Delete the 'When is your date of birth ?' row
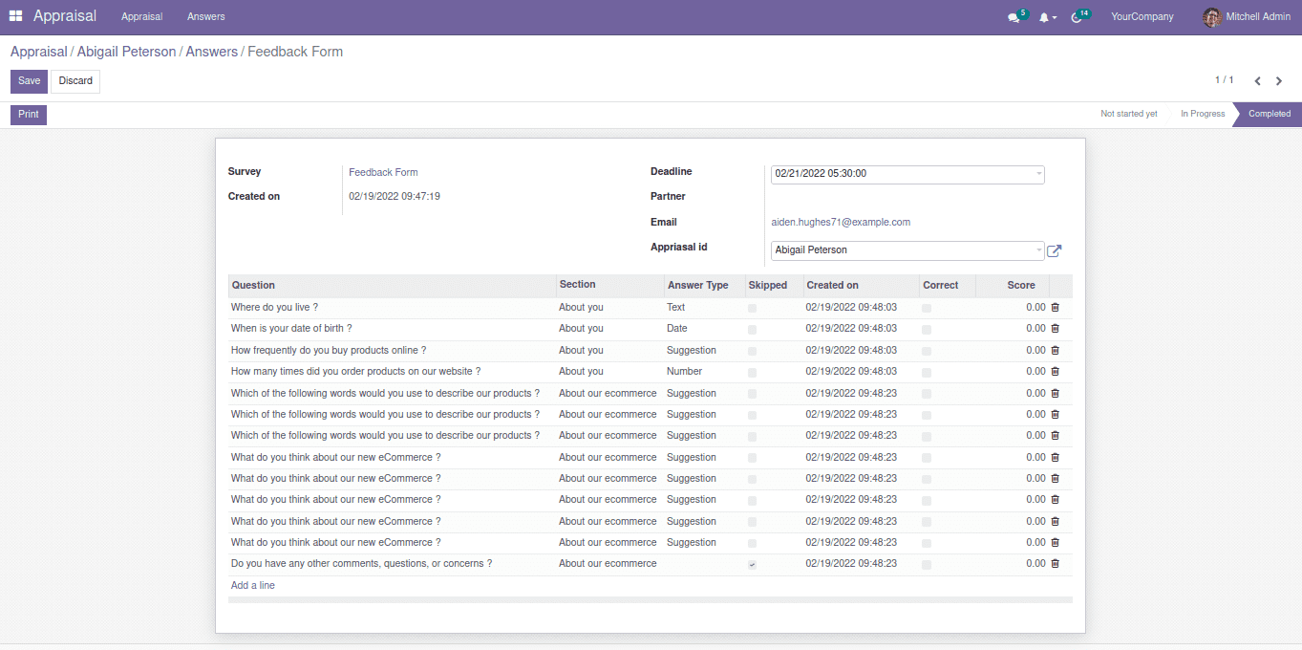This screenshot has width=1302, height=650. pyautogui.click(x=1056, y=329)
